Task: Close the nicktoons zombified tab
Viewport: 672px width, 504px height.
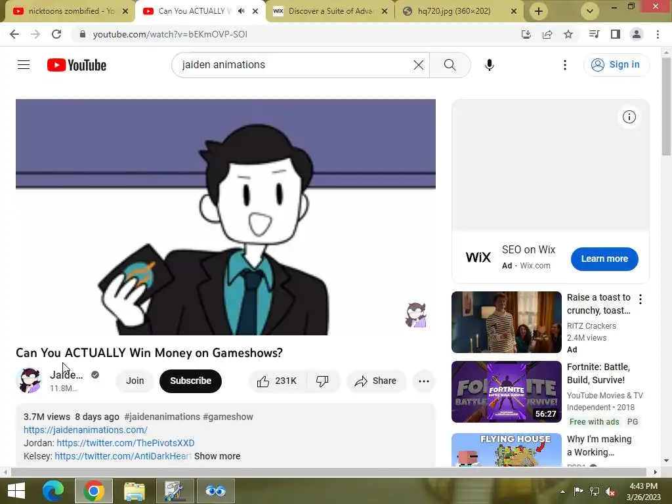Action: pos(125,12)
